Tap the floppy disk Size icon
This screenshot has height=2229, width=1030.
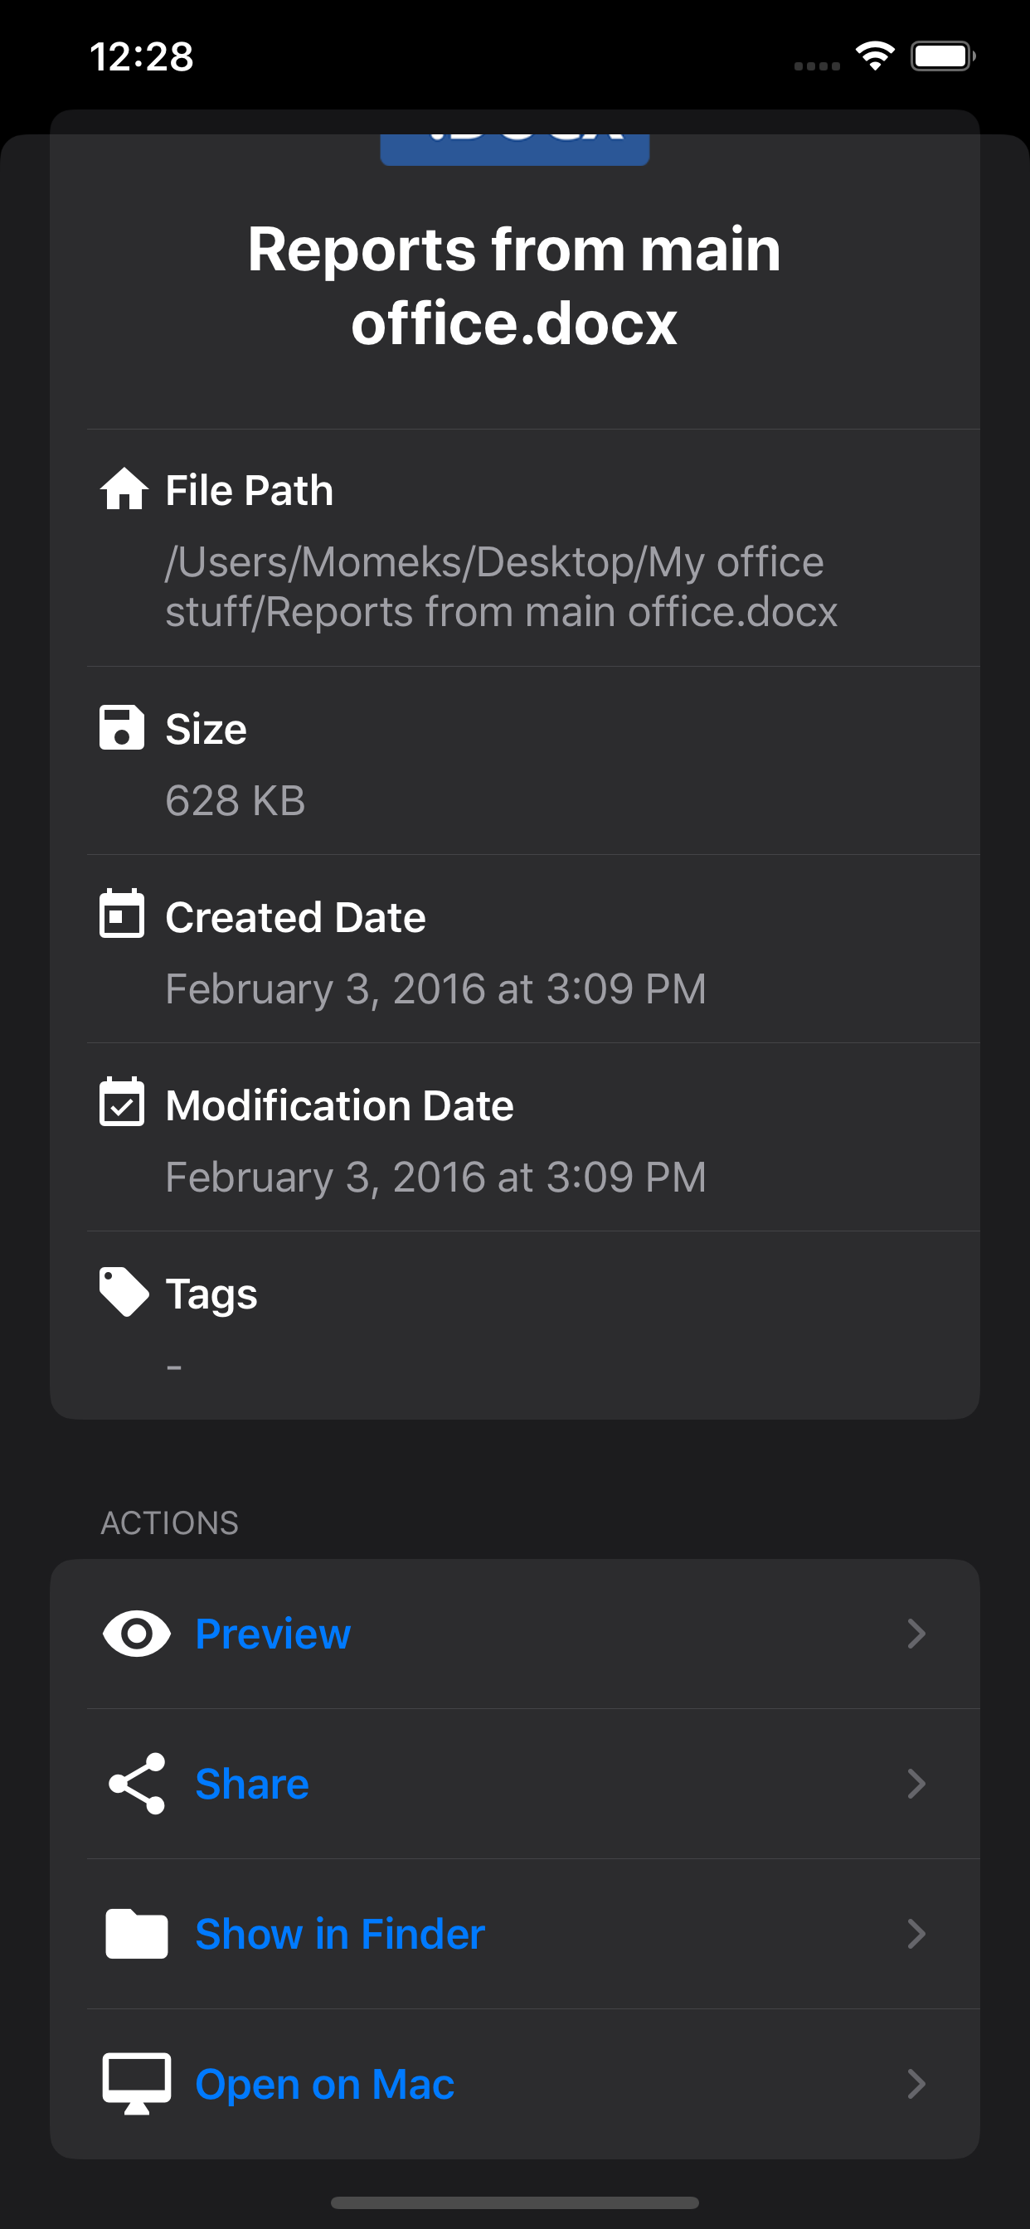pyautogui.click(x=122, y=727)
